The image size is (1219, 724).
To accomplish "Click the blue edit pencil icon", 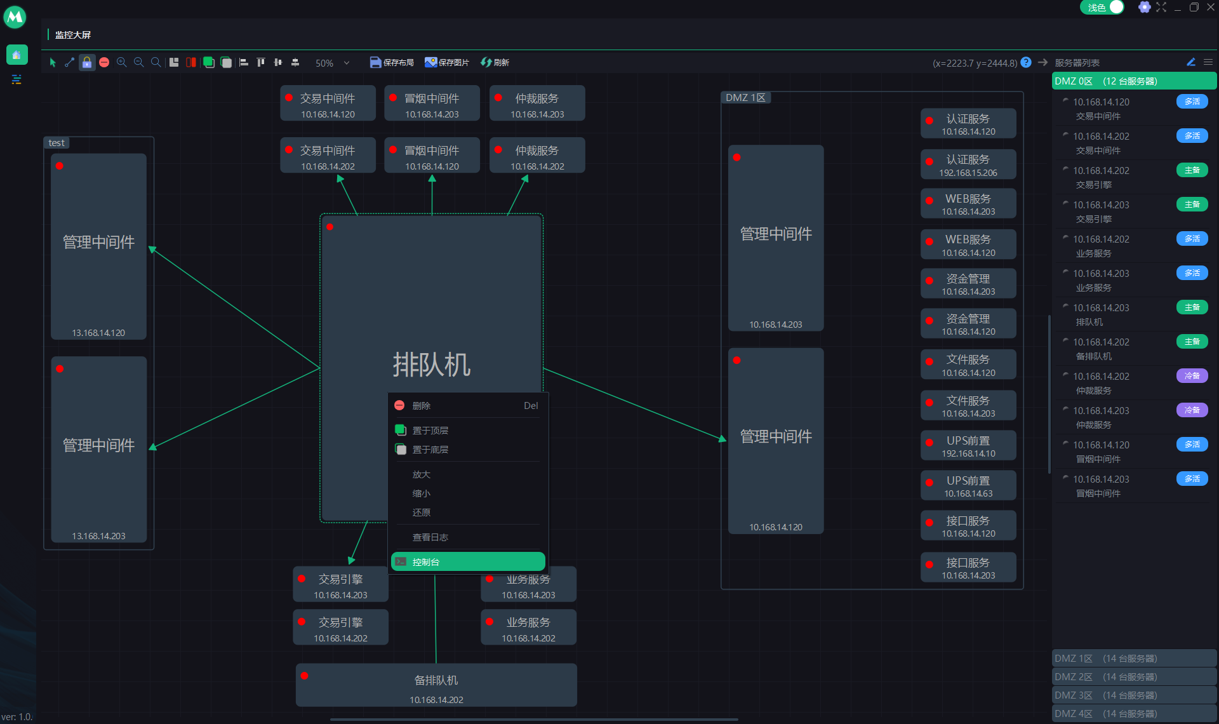I will tap(1191, 62).
